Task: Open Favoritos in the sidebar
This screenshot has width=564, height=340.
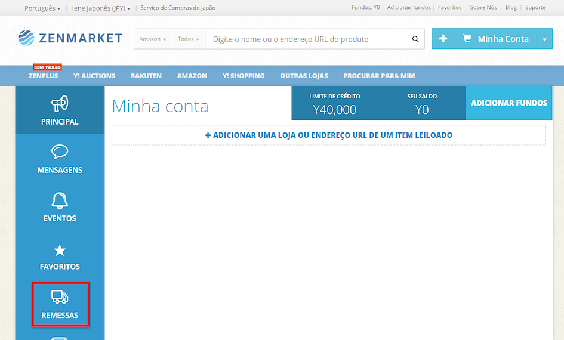Action: tap(60, 255)
